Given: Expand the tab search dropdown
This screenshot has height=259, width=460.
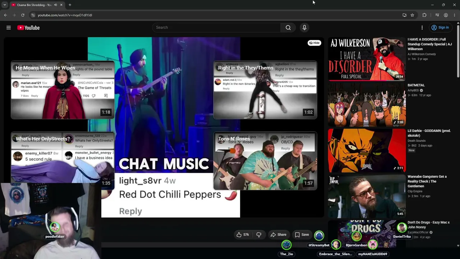Looking at the screenshot, I should (x=5, y=5).
